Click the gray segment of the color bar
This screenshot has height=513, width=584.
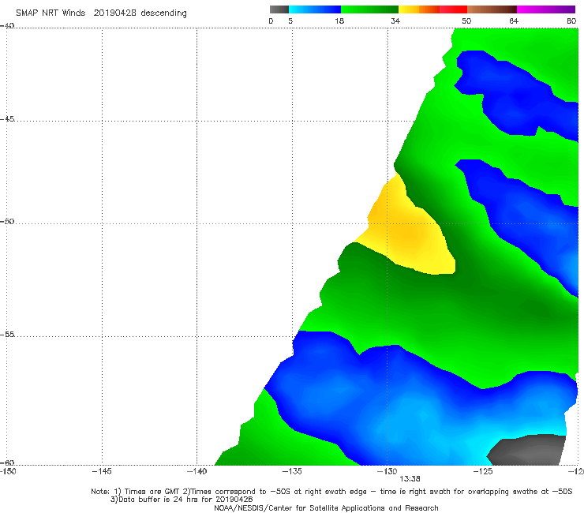tap(279, 9)
